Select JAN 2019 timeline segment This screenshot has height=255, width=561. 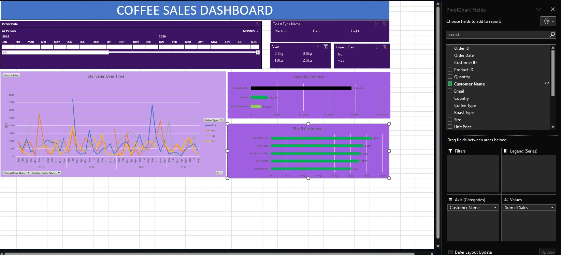[x=8, y=47]
